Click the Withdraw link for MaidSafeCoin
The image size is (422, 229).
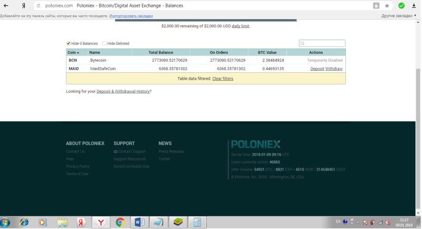(x=334, y=69)
